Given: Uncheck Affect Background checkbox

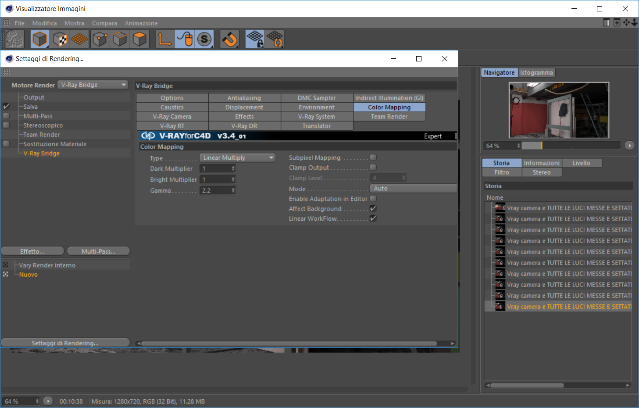Looking at the screenshot, I should [x=373, y=209].
